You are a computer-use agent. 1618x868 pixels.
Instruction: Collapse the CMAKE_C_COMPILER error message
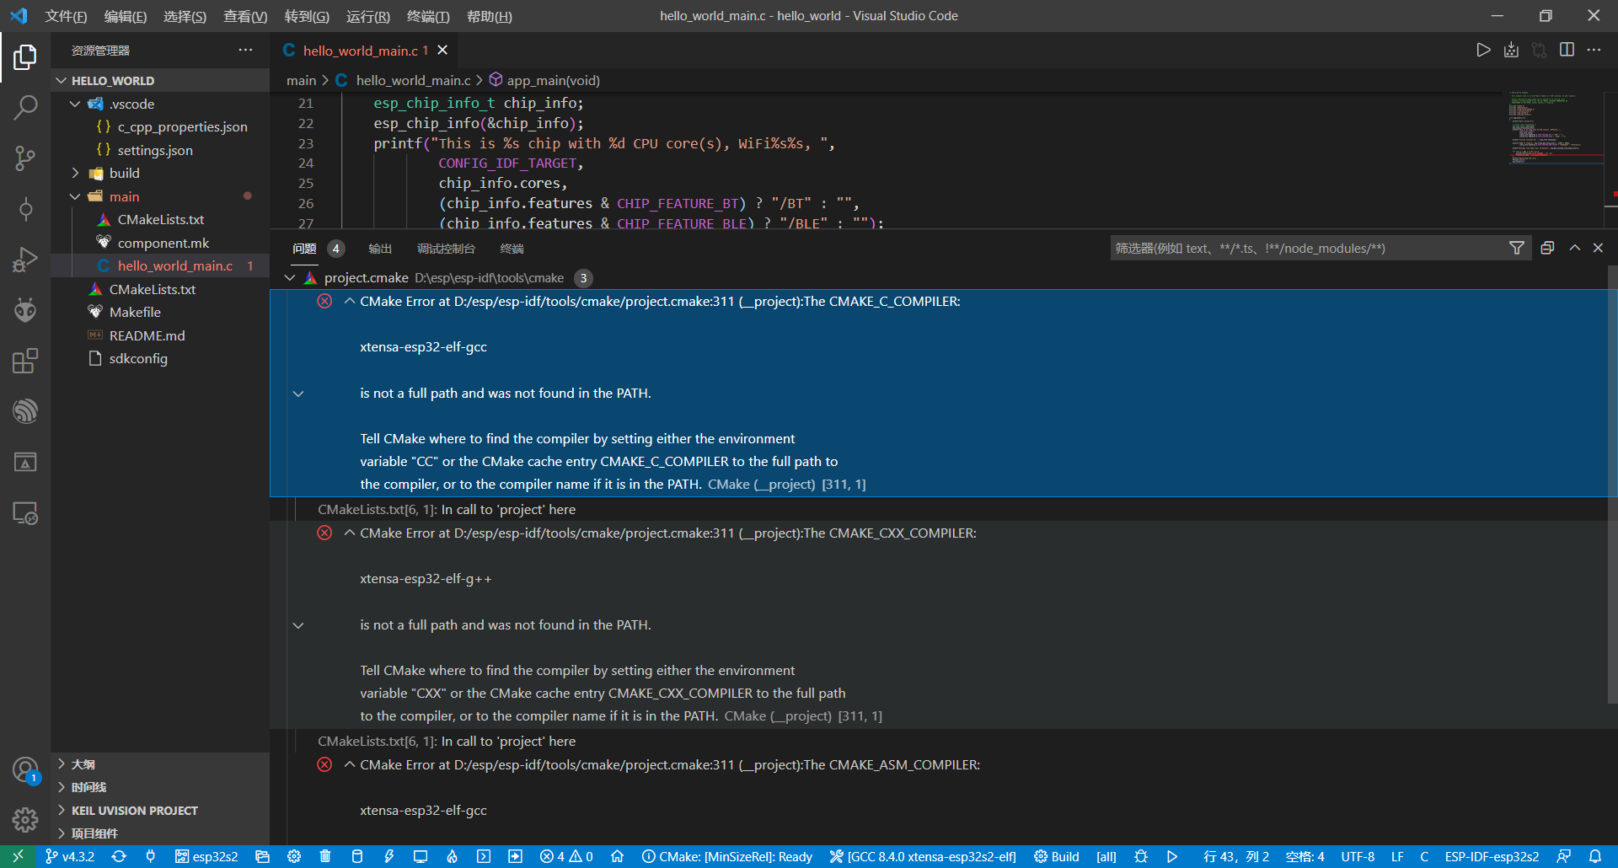(x=349, y=301)
